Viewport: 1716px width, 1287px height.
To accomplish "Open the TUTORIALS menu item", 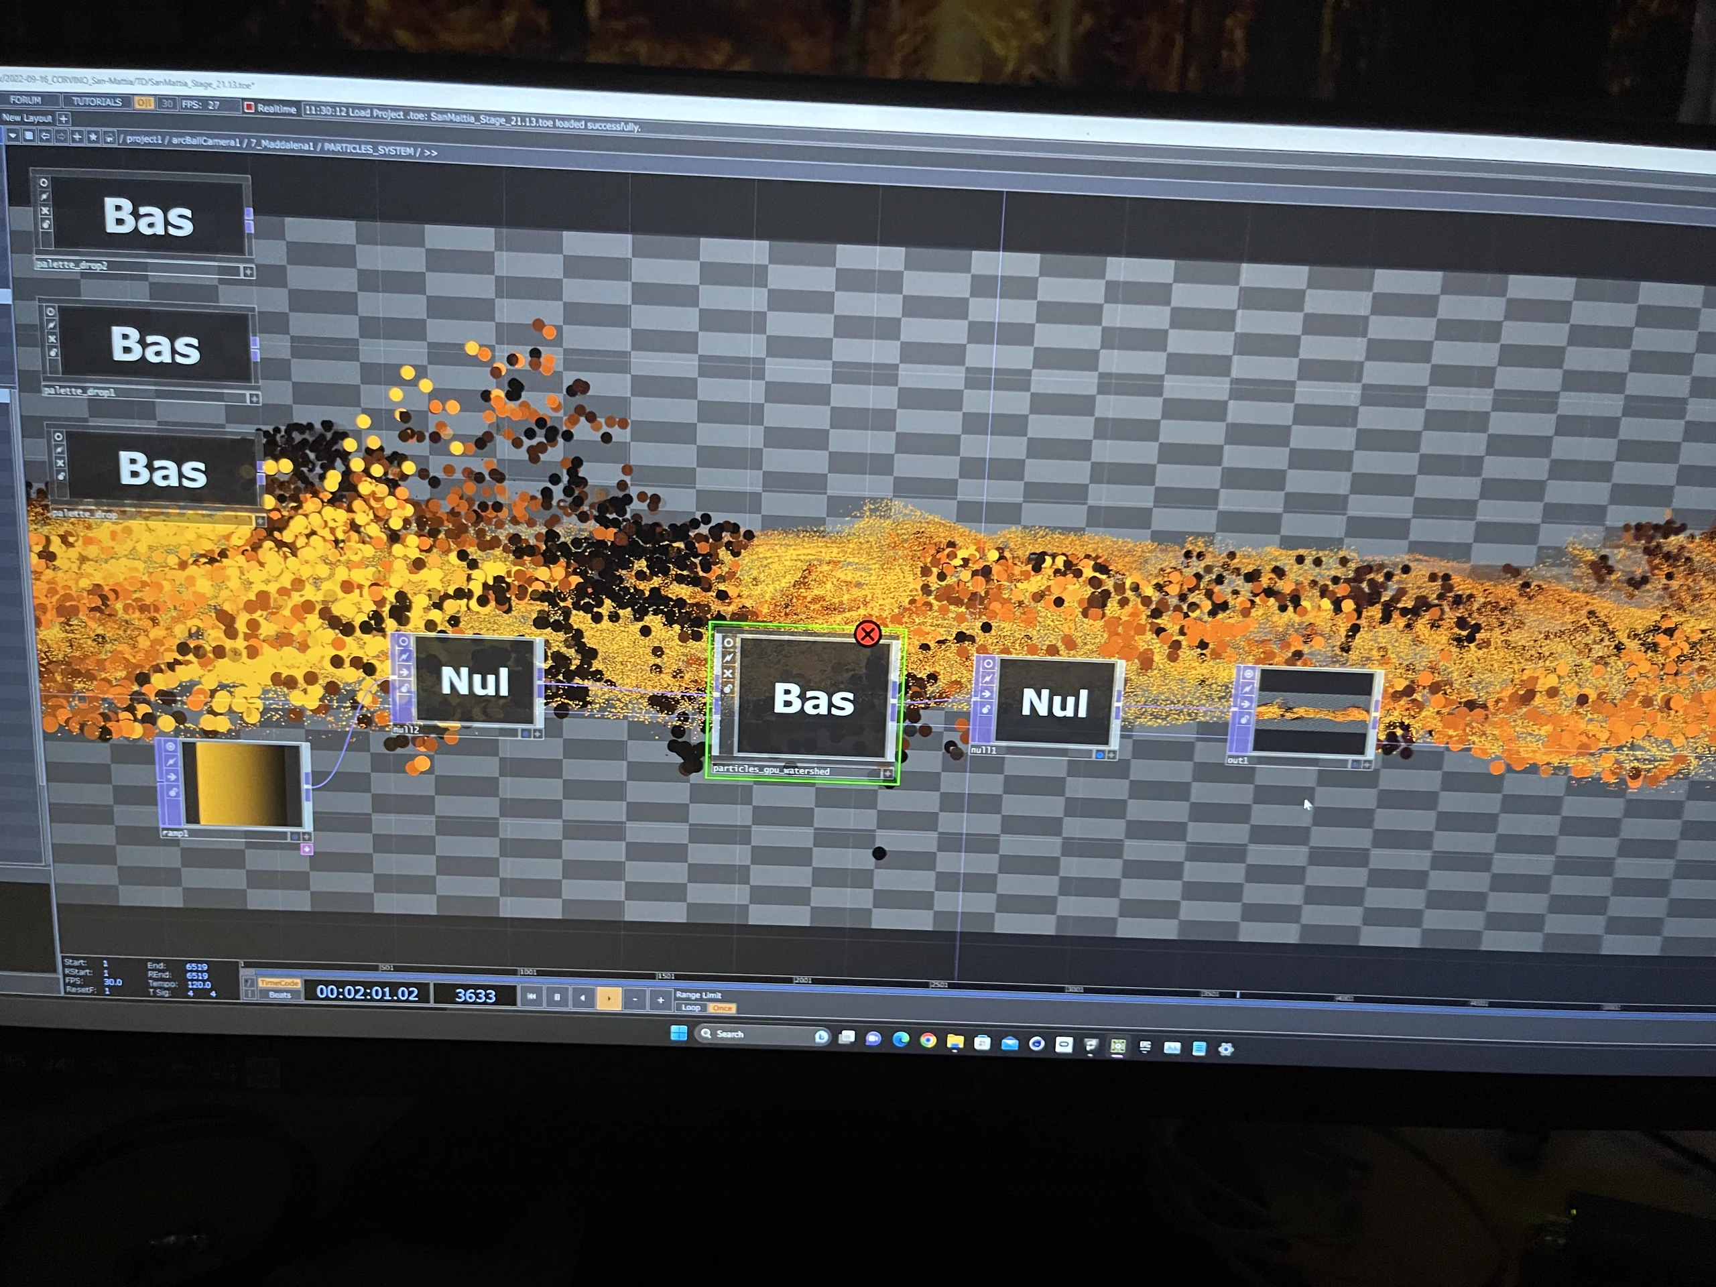I will [x=97, y=102].
